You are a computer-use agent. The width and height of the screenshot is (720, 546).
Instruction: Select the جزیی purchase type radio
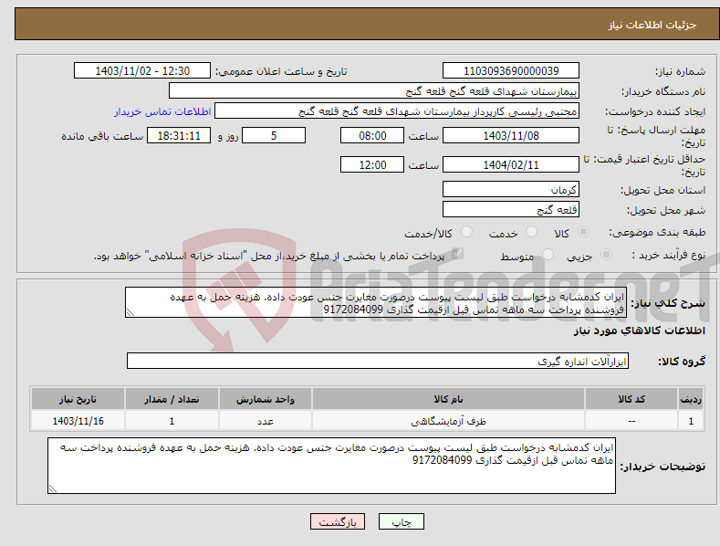click(x=606, y=255)
